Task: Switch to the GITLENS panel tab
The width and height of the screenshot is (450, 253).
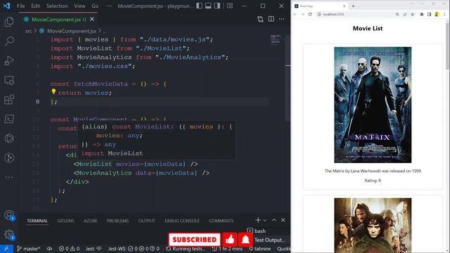Action: click(65, 221)
